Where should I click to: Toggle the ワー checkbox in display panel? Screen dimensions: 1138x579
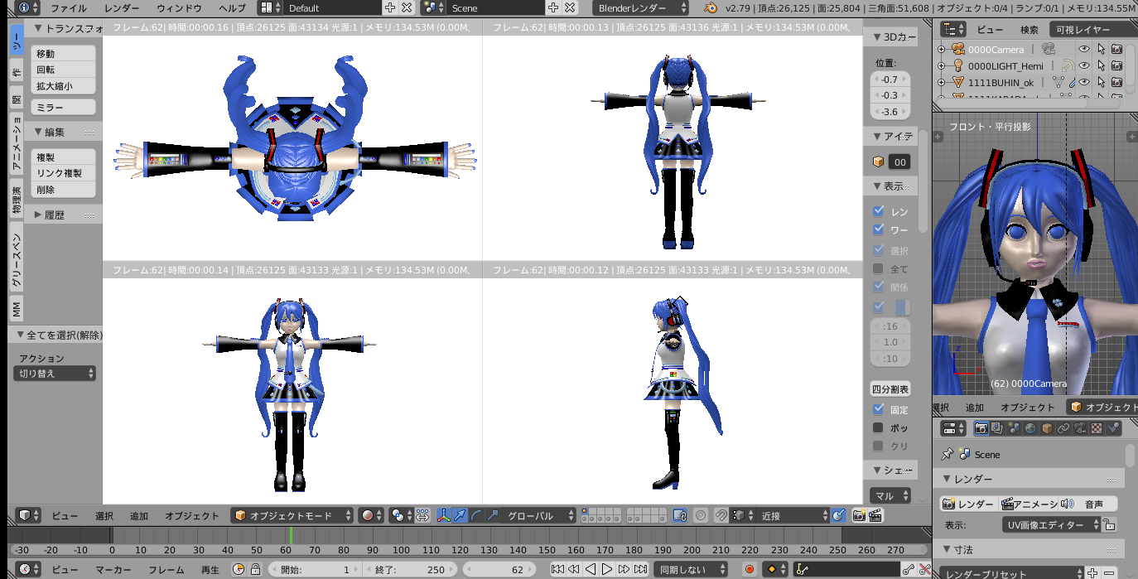coord(879,229)
